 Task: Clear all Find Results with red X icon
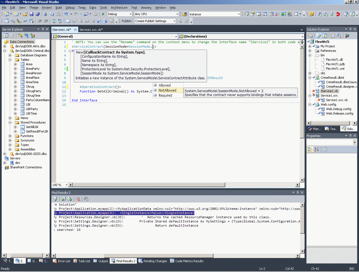(78, 199)
